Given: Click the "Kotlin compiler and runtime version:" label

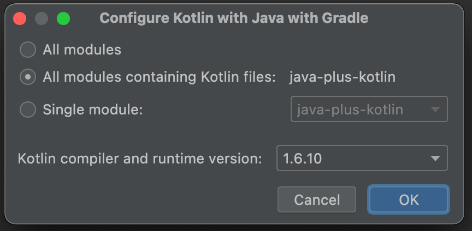Looking at the screenshot, I should [140, 159].
